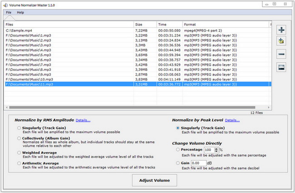
Task: Open the File menu
Action: click(x=9, y=12)
